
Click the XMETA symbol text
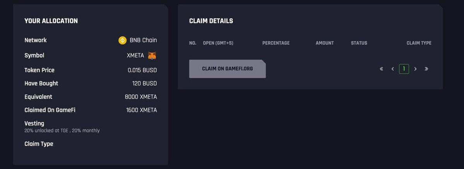click(x=135, y=56)
